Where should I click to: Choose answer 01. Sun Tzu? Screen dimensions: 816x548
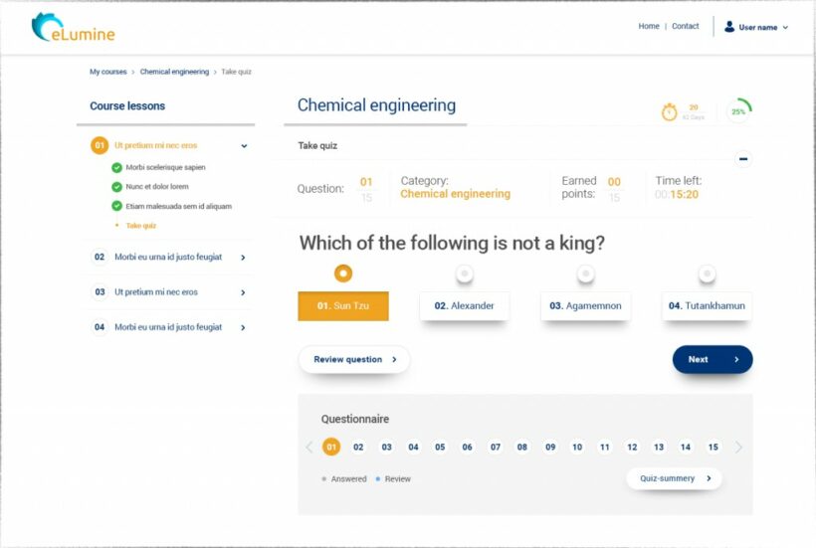(343, 305)
